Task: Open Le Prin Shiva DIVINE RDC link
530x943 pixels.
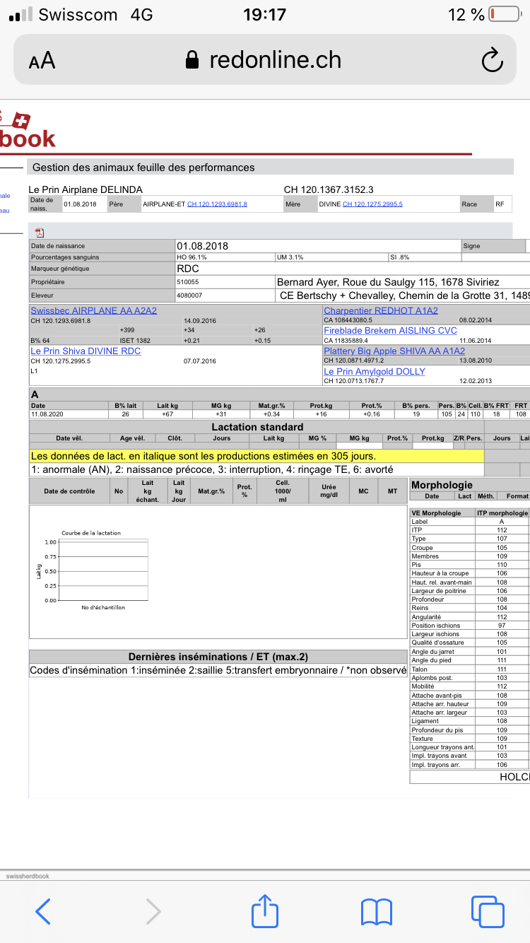Action: (86, 351)
